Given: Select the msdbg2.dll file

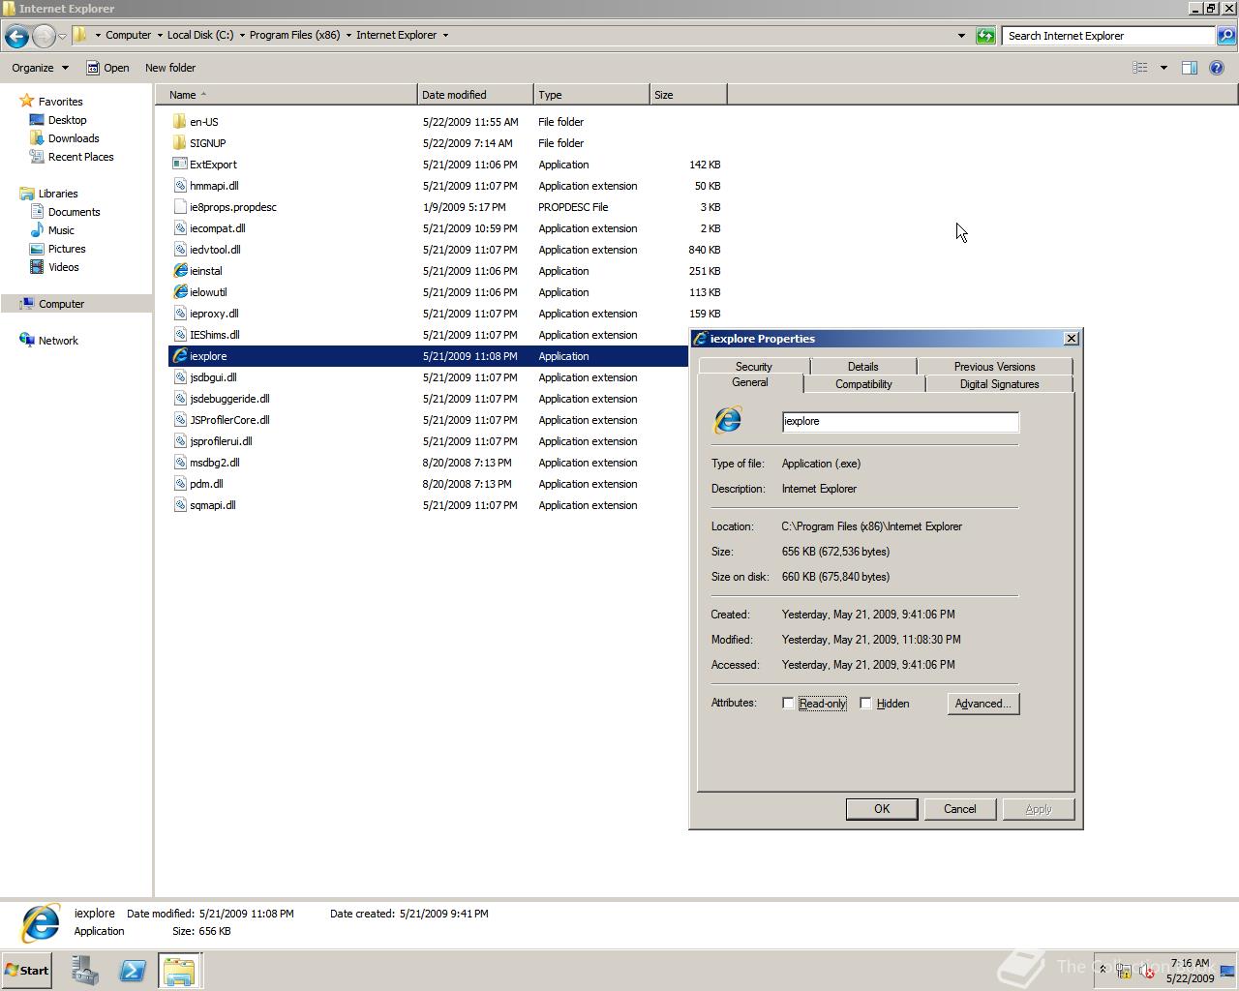Looking at the screenshot, I should 214,463.
